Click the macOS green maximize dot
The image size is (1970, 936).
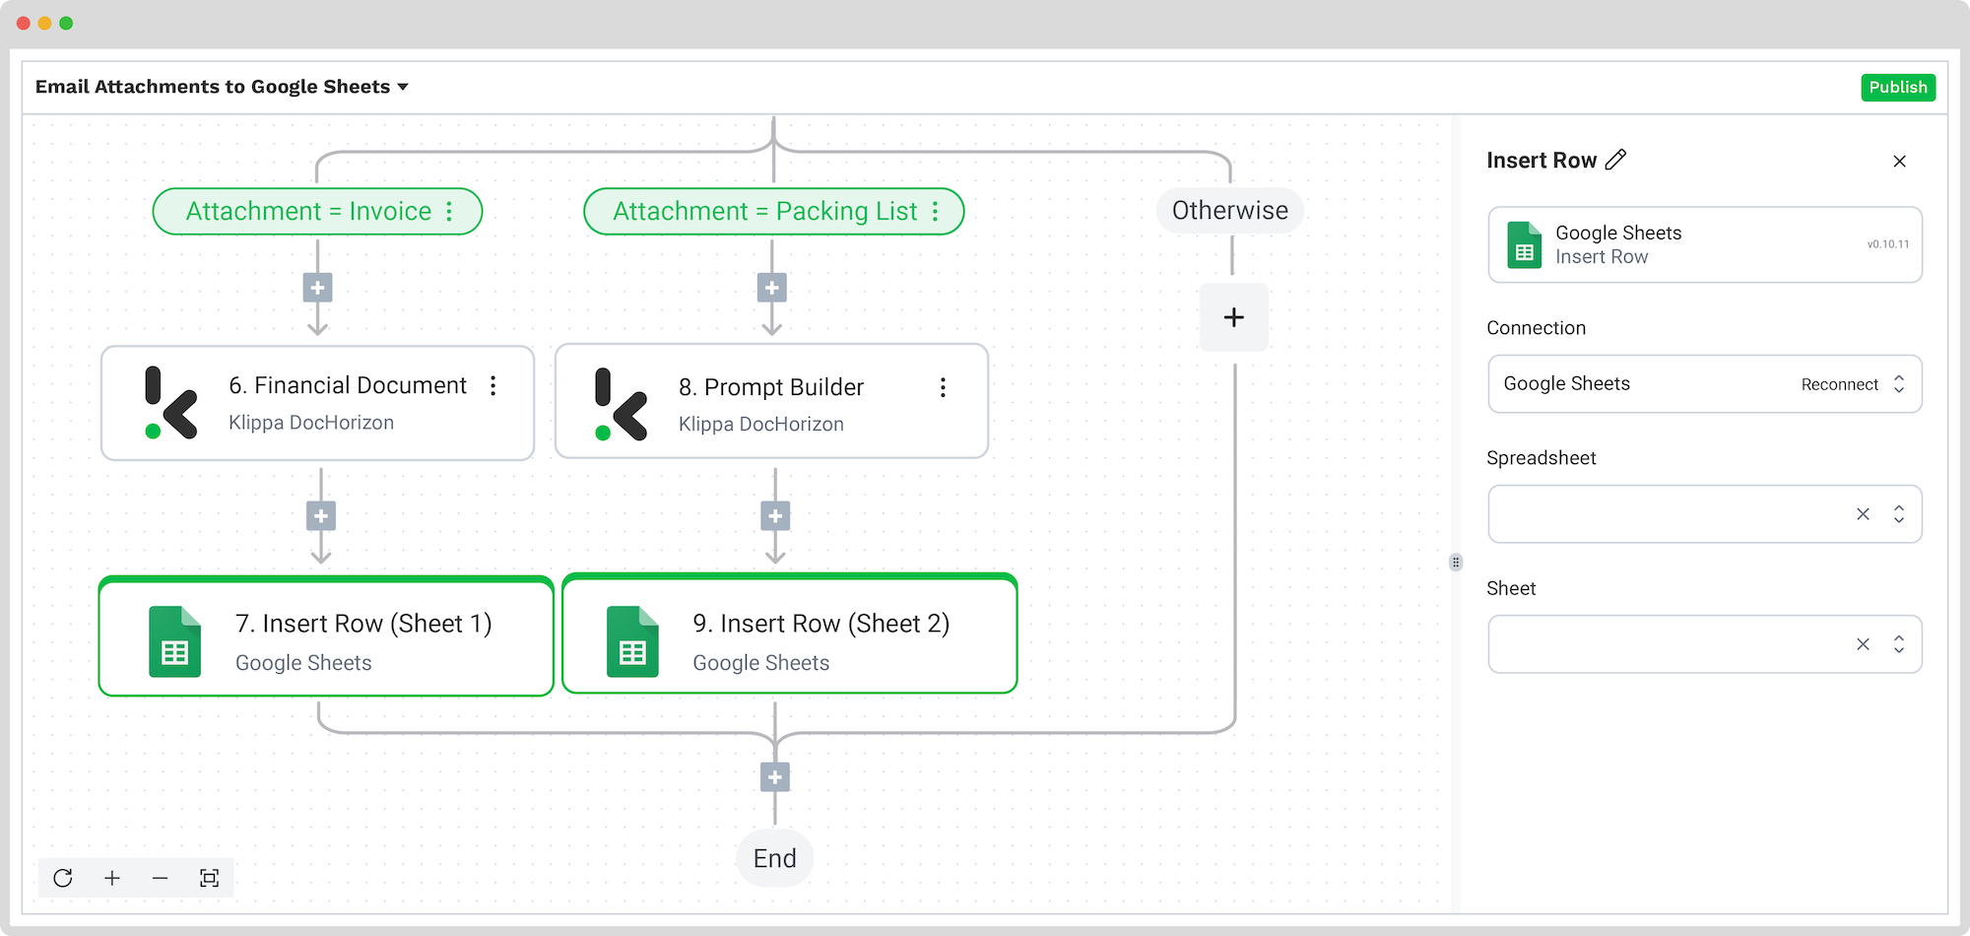pyautogui.click(x=66, y=23)
